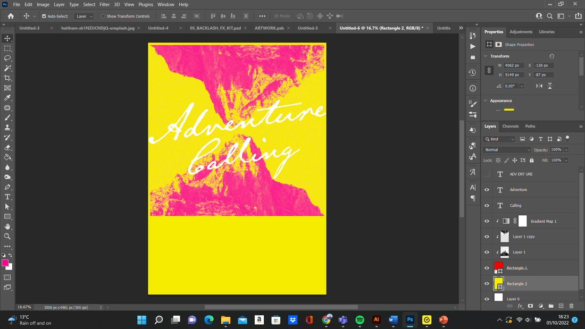
Task: Open the Normal blend mode dropdown
Action: pyautogui.click(x=507, y=150)
